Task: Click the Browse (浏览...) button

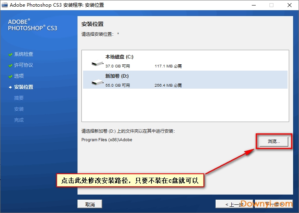Action: click(x=274, y=141)
